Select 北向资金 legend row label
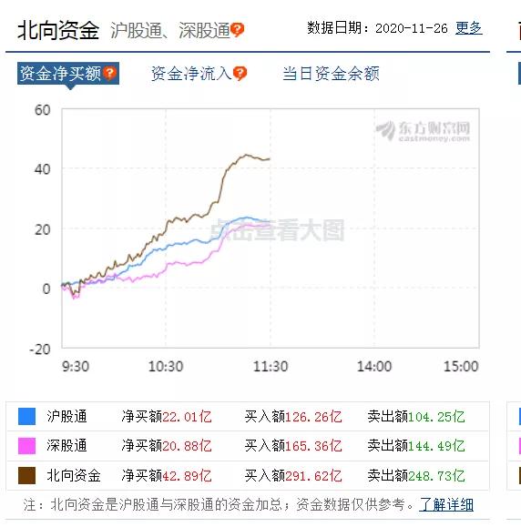This screenshot has height=527, width=521. coord(74,475)
